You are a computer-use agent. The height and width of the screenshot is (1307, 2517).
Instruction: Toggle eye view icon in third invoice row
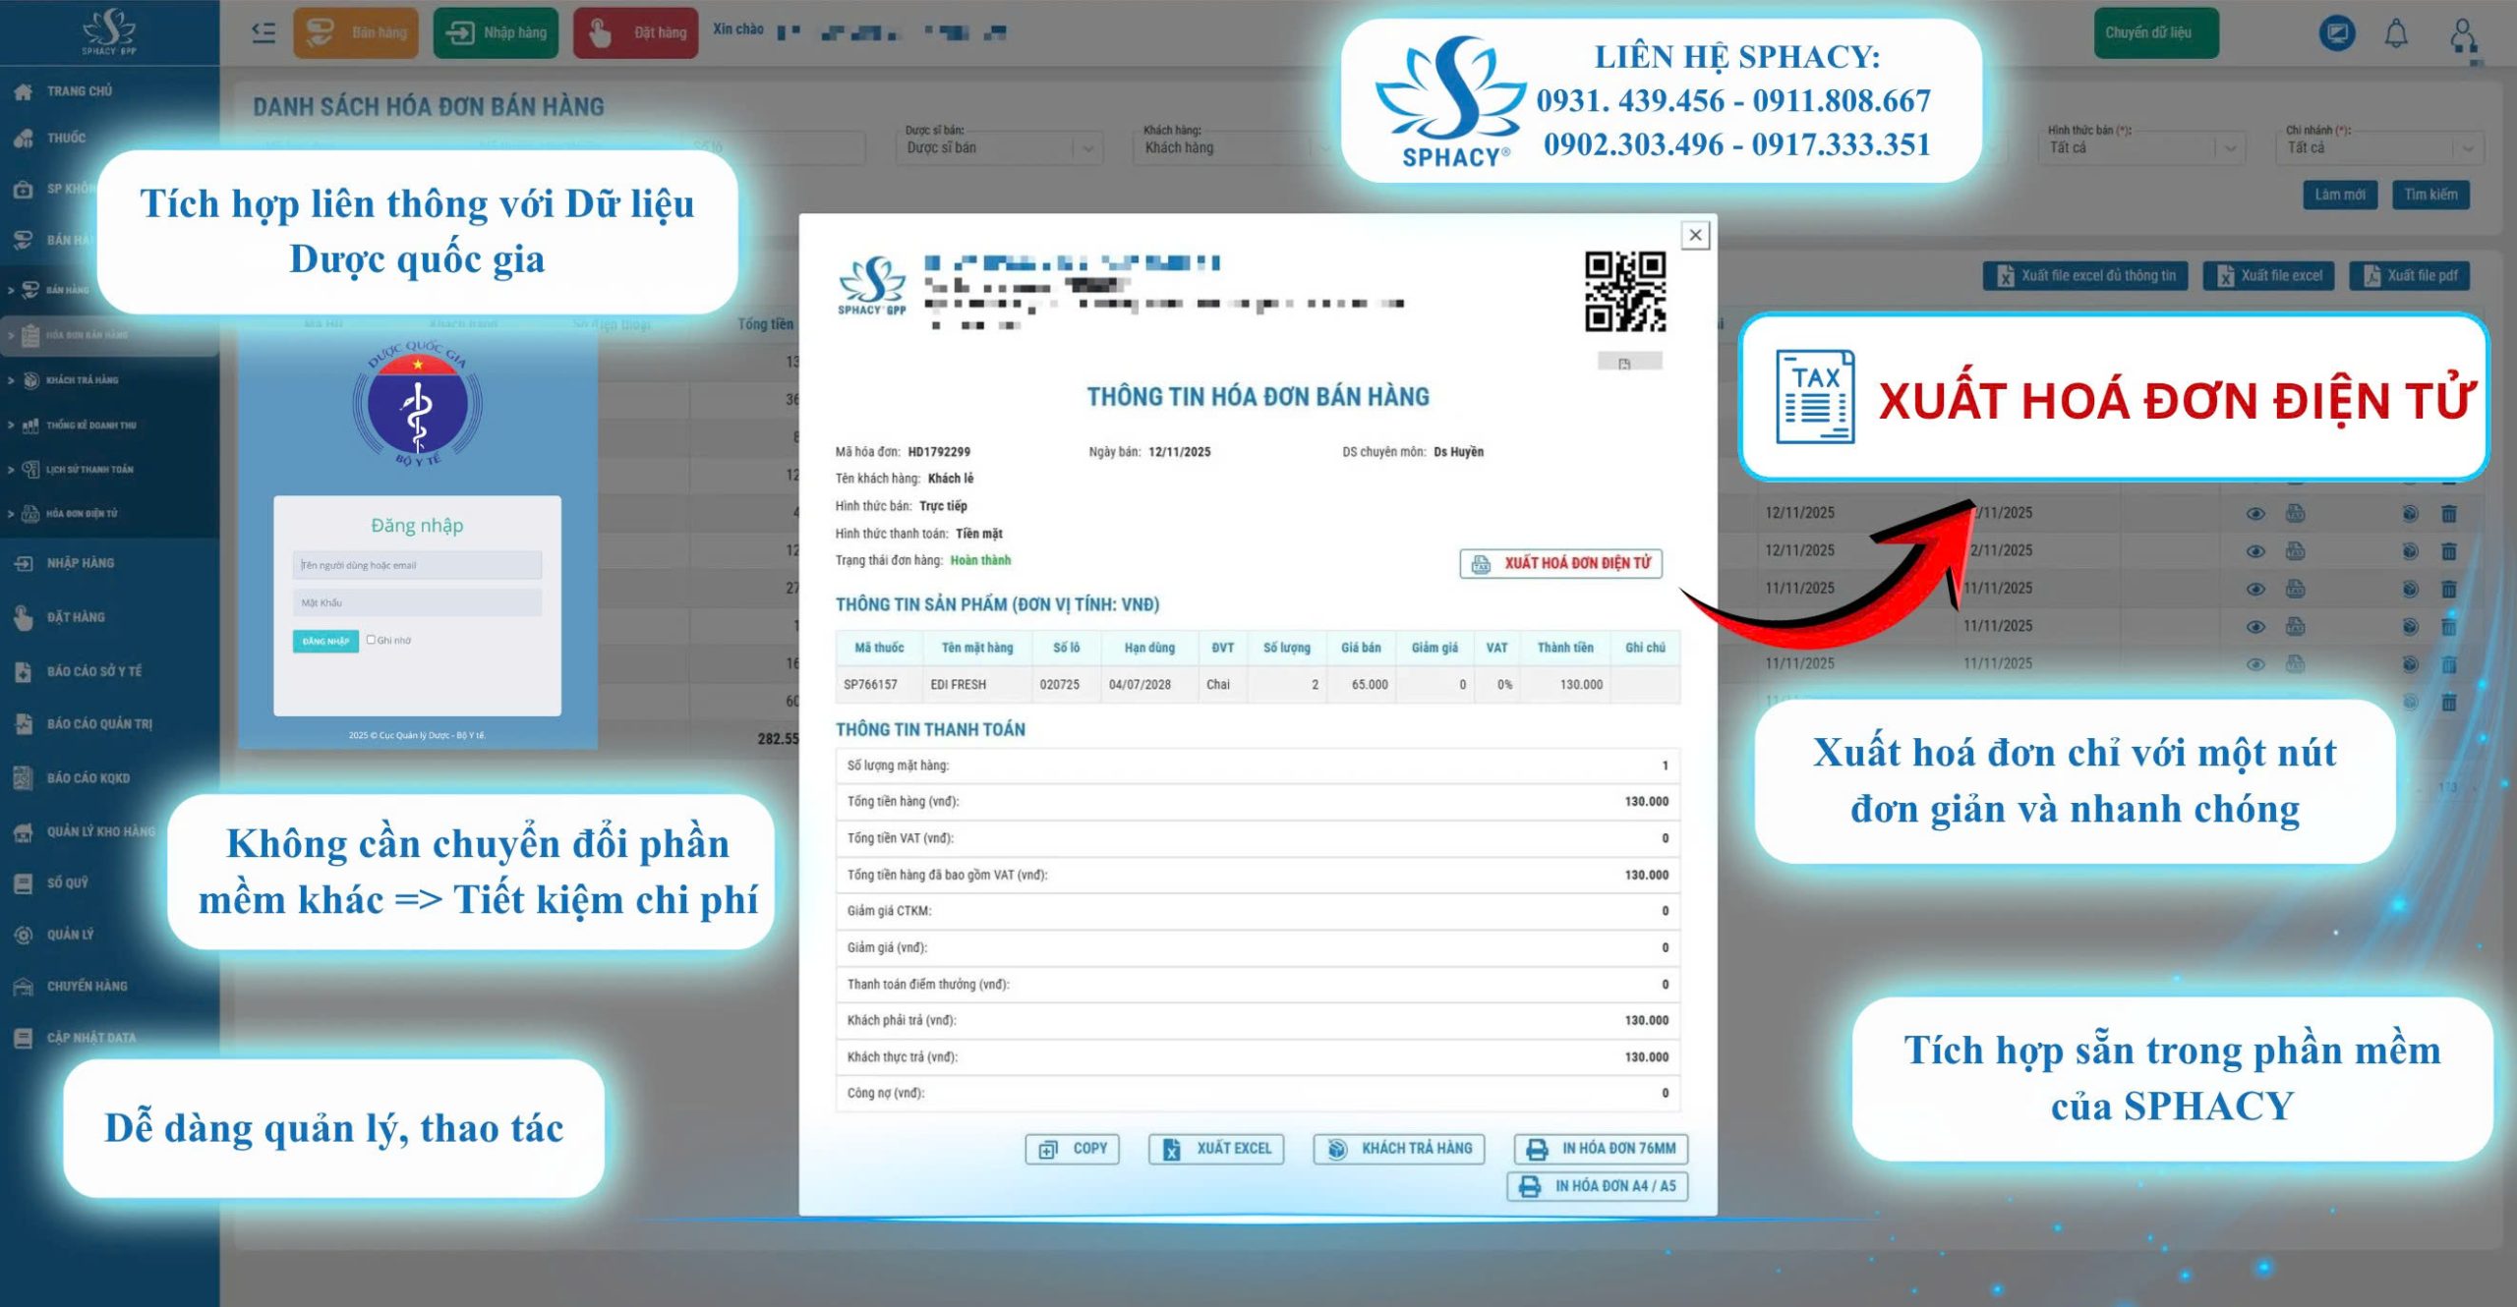point(2255,589)
